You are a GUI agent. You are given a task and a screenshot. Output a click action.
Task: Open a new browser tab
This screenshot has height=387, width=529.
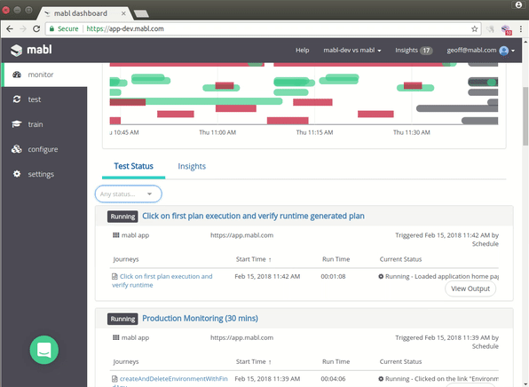[x=141, y=13]
